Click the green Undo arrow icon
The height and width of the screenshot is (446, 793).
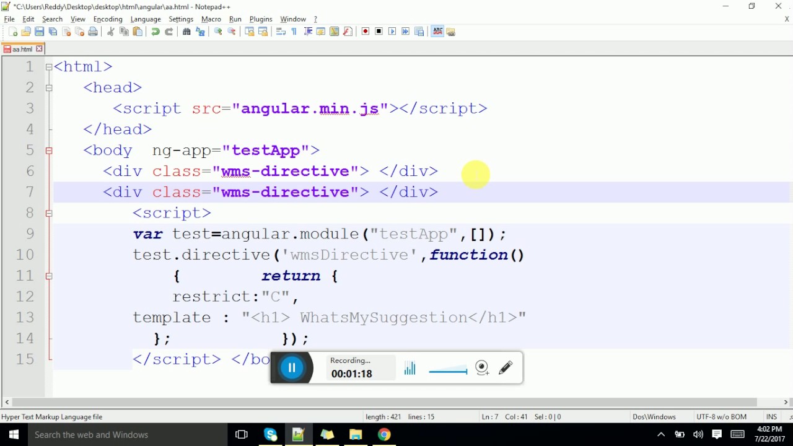156,32
